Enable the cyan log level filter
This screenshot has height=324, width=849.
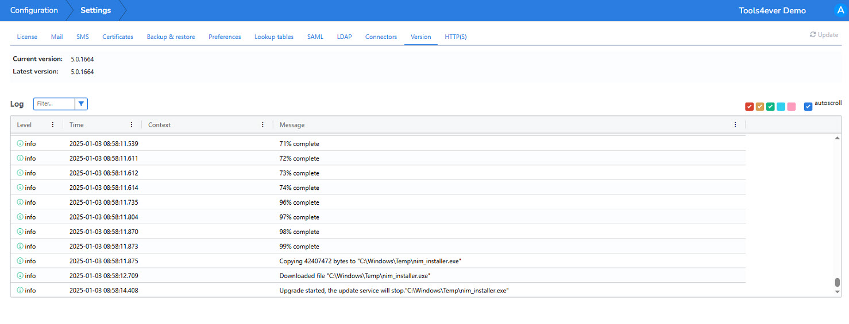781,107
